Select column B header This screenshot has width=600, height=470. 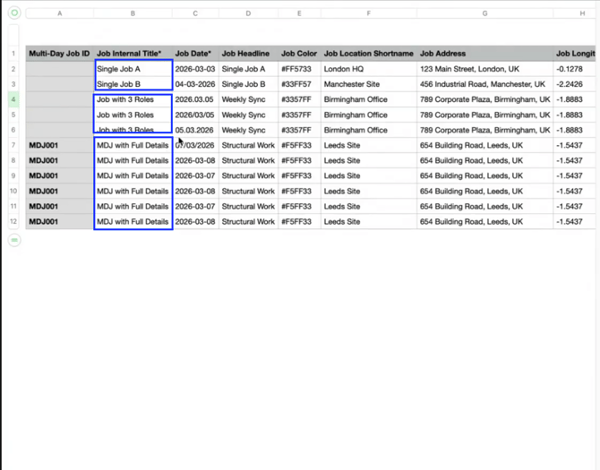click(133, 13)
